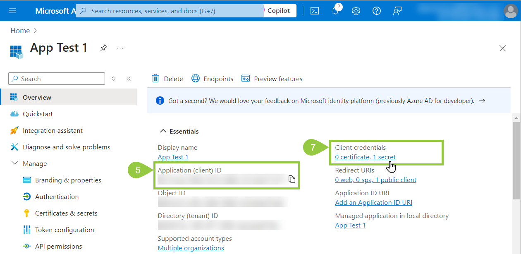Open the portal hamburger menu
The height and width of the screenshot is (254, 521).
12,11
